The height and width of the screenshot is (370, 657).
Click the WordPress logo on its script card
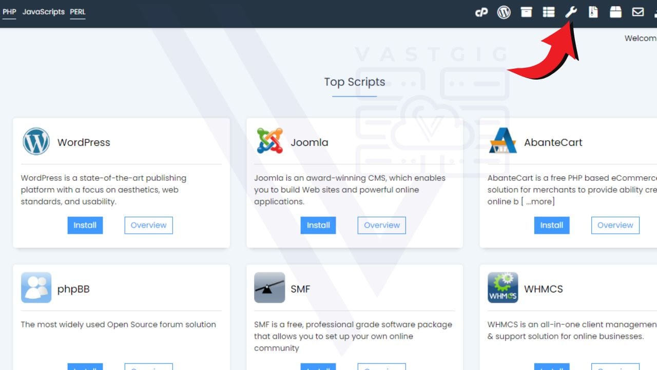35,141
